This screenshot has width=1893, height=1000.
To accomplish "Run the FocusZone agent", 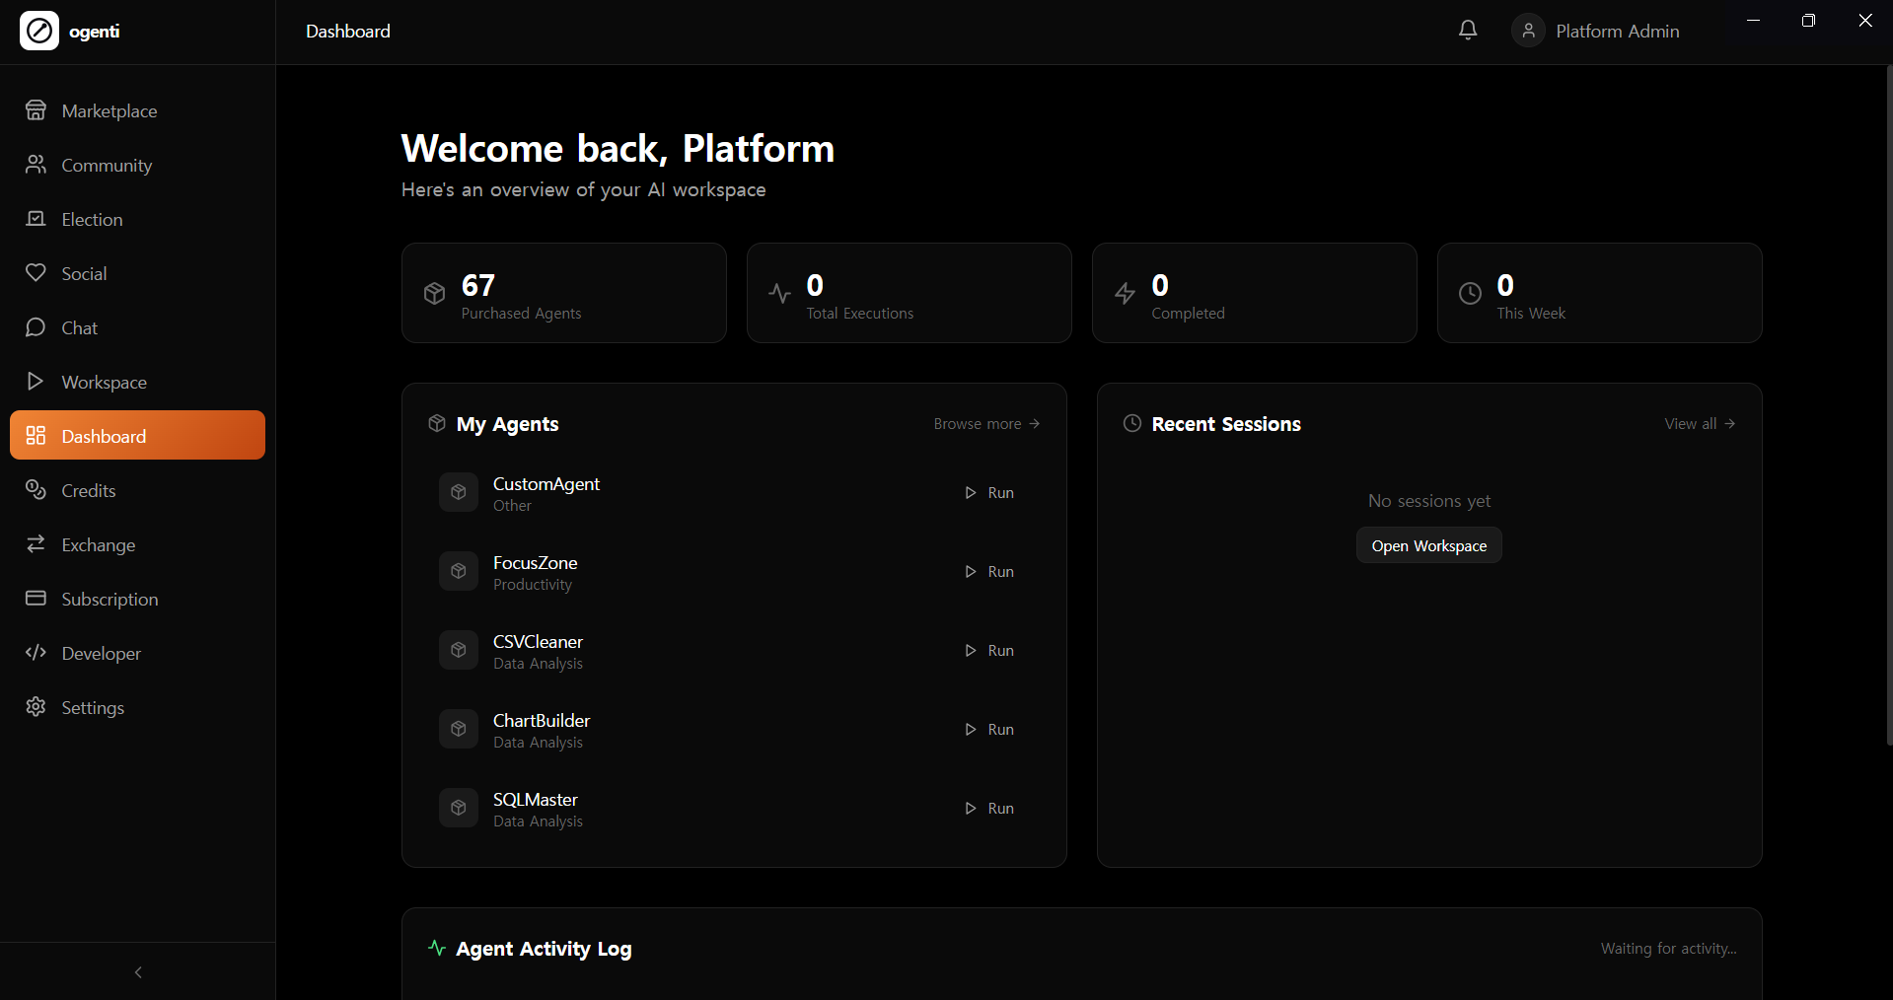I will (x=989, y=572).
